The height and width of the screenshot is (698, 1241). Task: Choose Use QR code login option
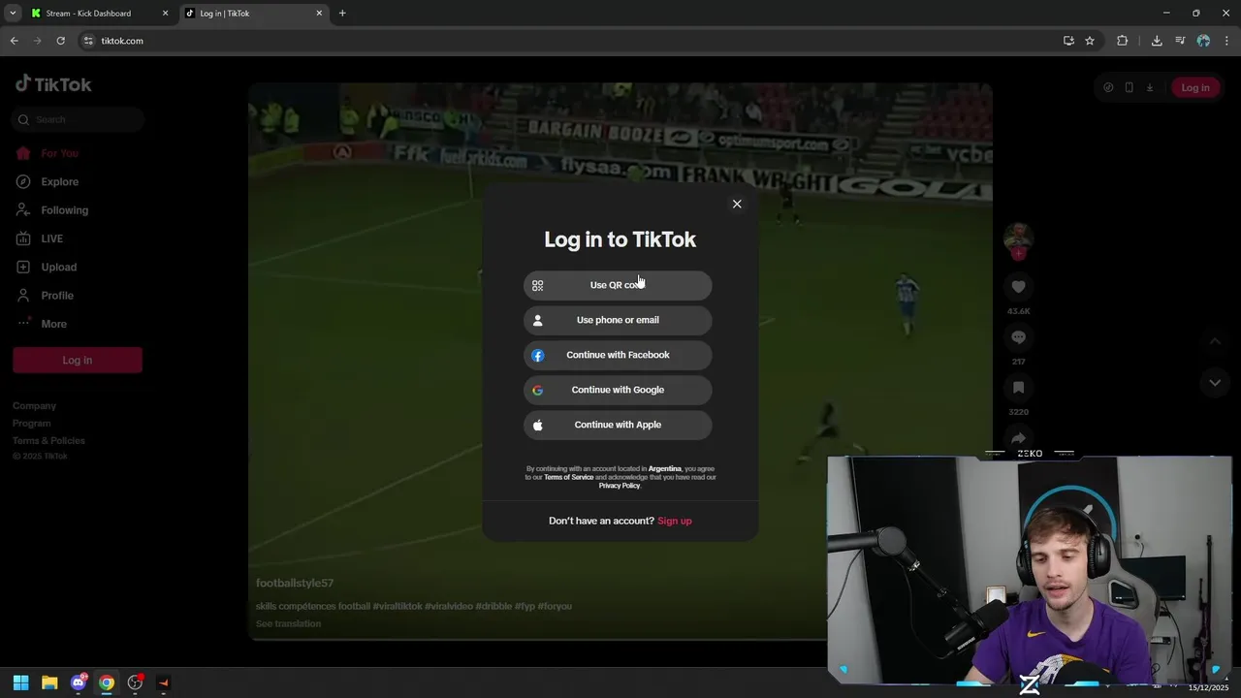click(618, 285)
